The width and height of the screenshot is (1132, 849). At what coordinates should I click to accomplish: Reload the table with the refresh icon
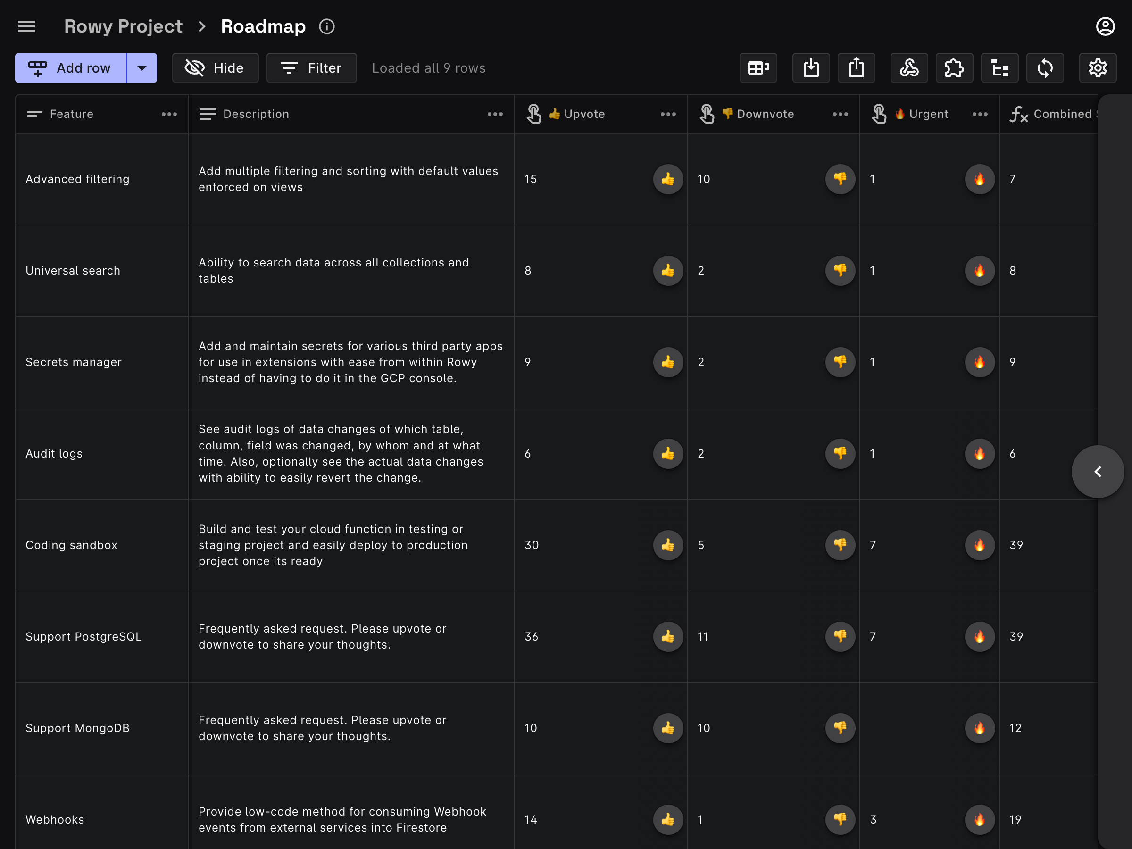point(1045,67)
